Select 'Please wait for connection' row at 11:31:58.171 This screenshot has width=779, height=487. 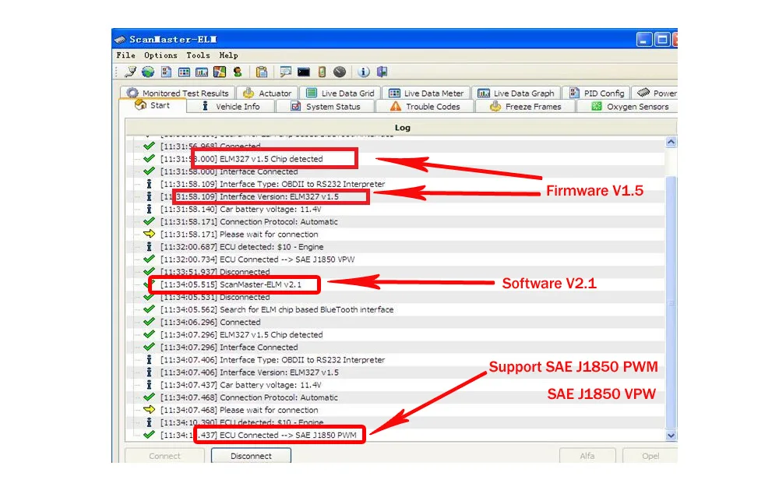[395, 234]
